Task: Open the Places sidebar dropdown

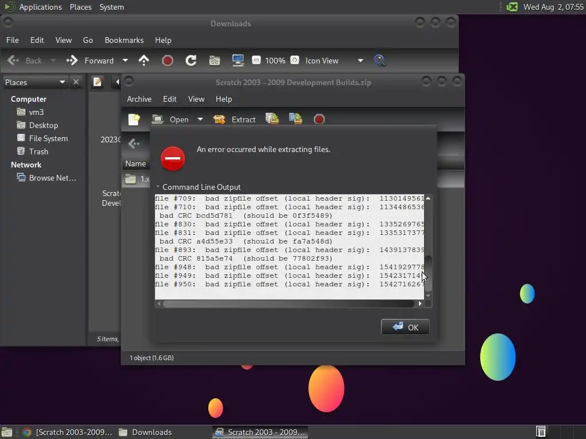Action: 35,82
